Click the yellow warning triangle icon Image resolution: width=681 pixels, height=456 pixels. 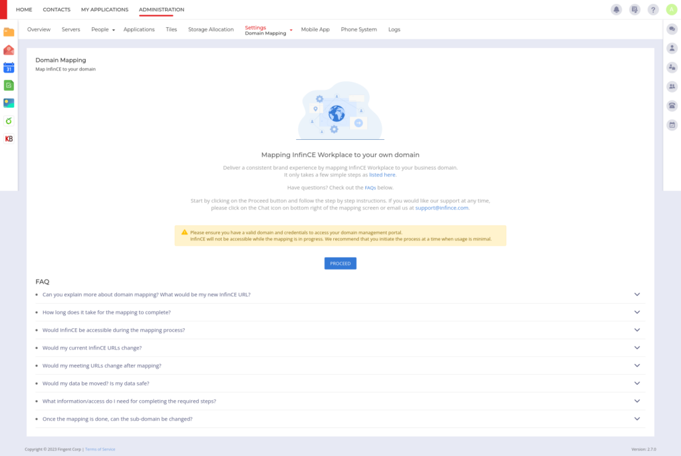185,232
